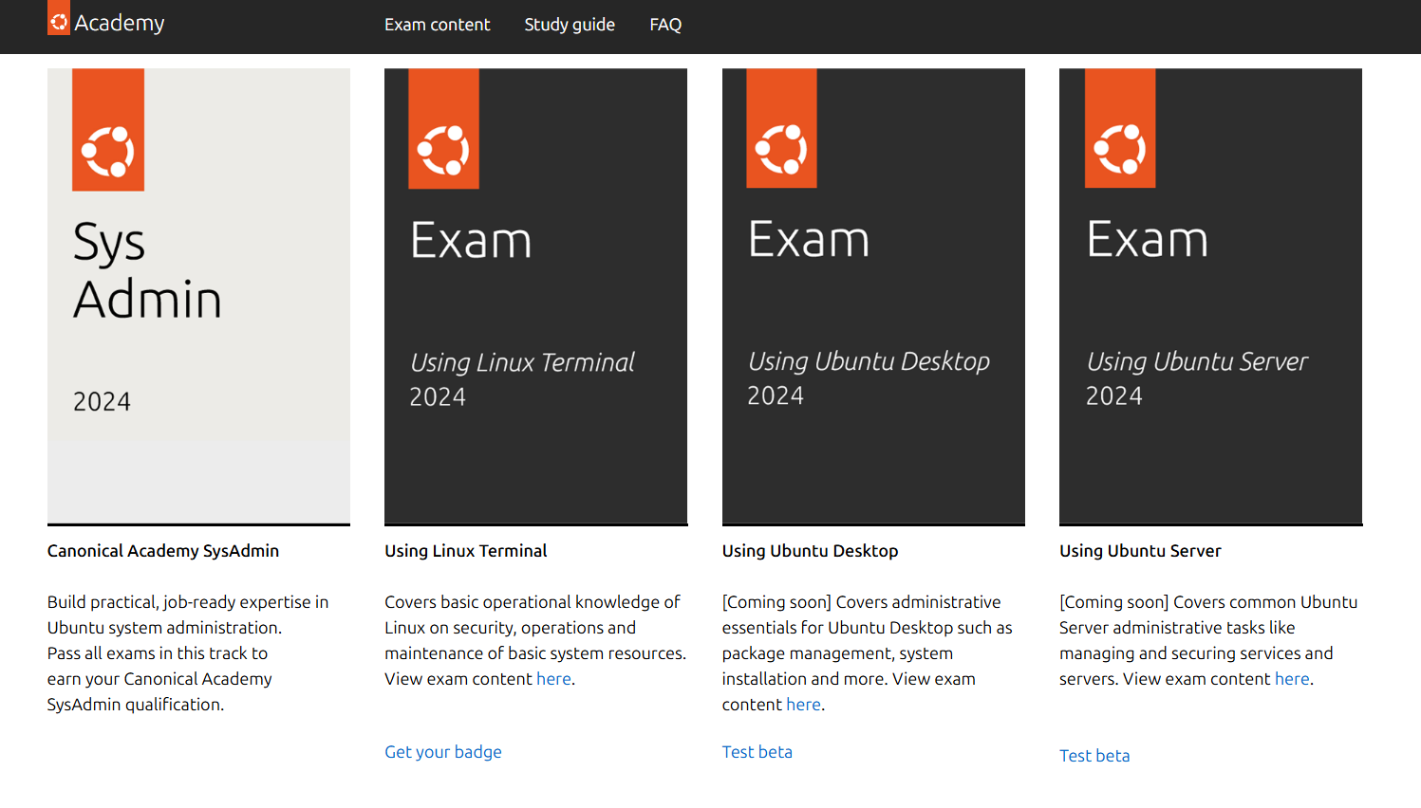Click the Ubuntu logo on Ubuntu Server card
The height and width of the screenshot is (808, 1421).
click(x=1120, y=149)
